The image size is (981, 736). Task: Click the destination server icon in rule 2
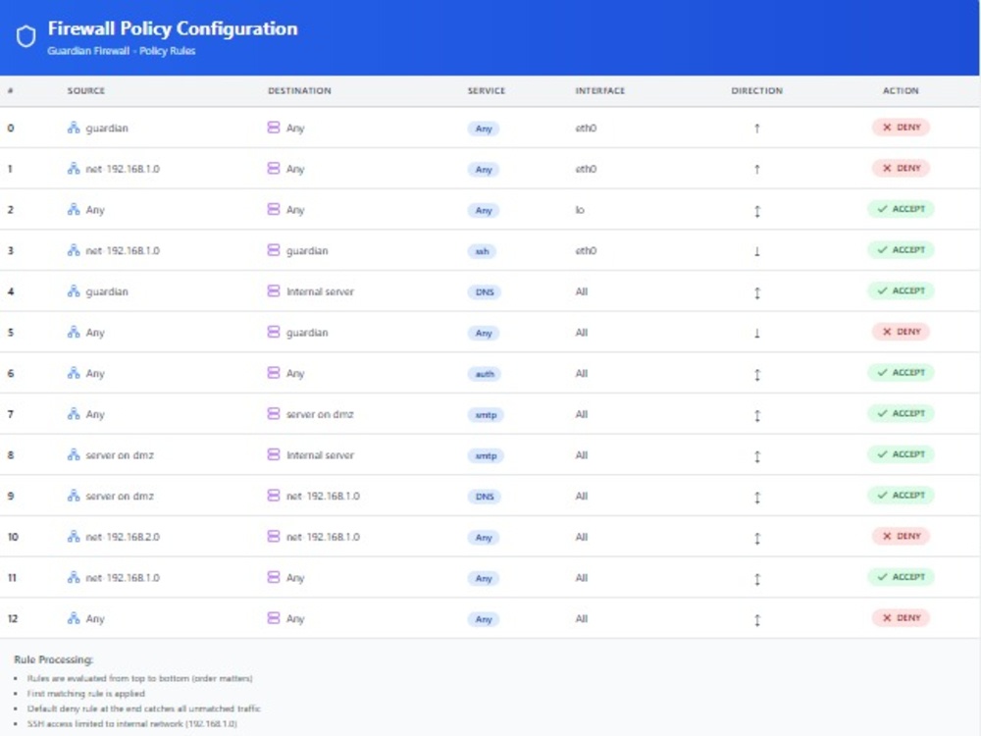pyautogui.click(x=274, y=209)
